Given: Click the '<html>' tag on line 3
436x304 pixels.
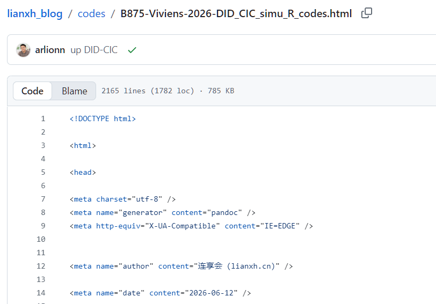Looking at the screenshot, I should pos(83,145).
